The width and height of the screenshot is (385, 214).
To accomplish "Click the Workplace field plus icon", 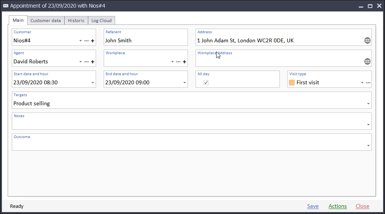I will pyautogui.click(x=184, y=61).
